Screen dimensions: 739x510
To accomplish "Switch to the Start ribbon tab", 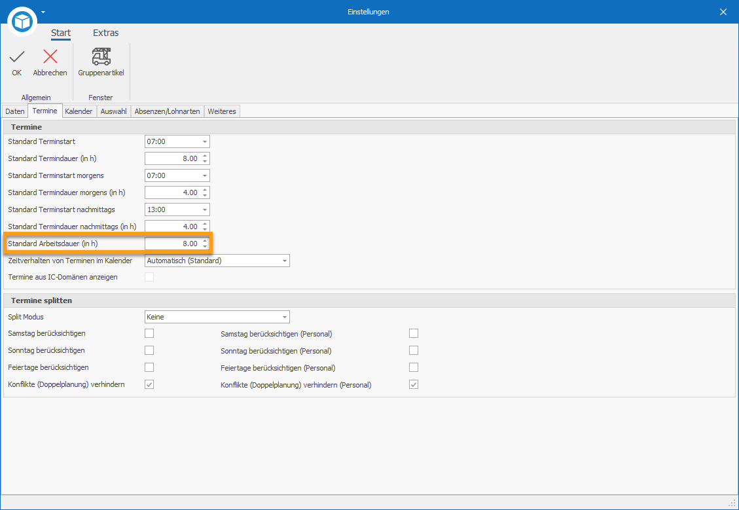I will tap(61, 33).
